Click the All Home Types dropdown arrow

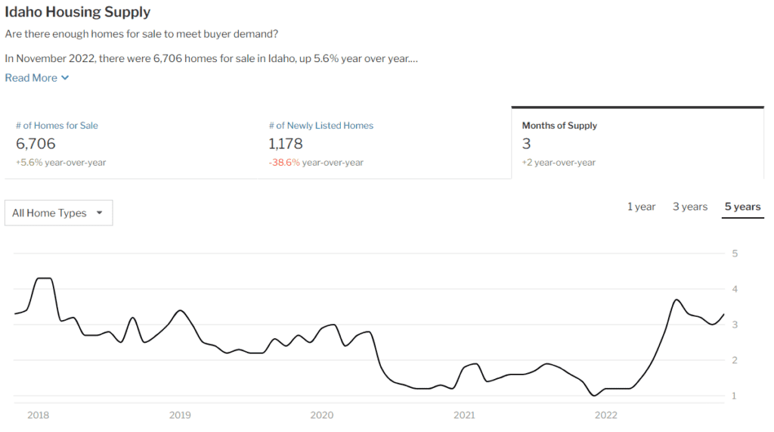[x=100, y=213]
